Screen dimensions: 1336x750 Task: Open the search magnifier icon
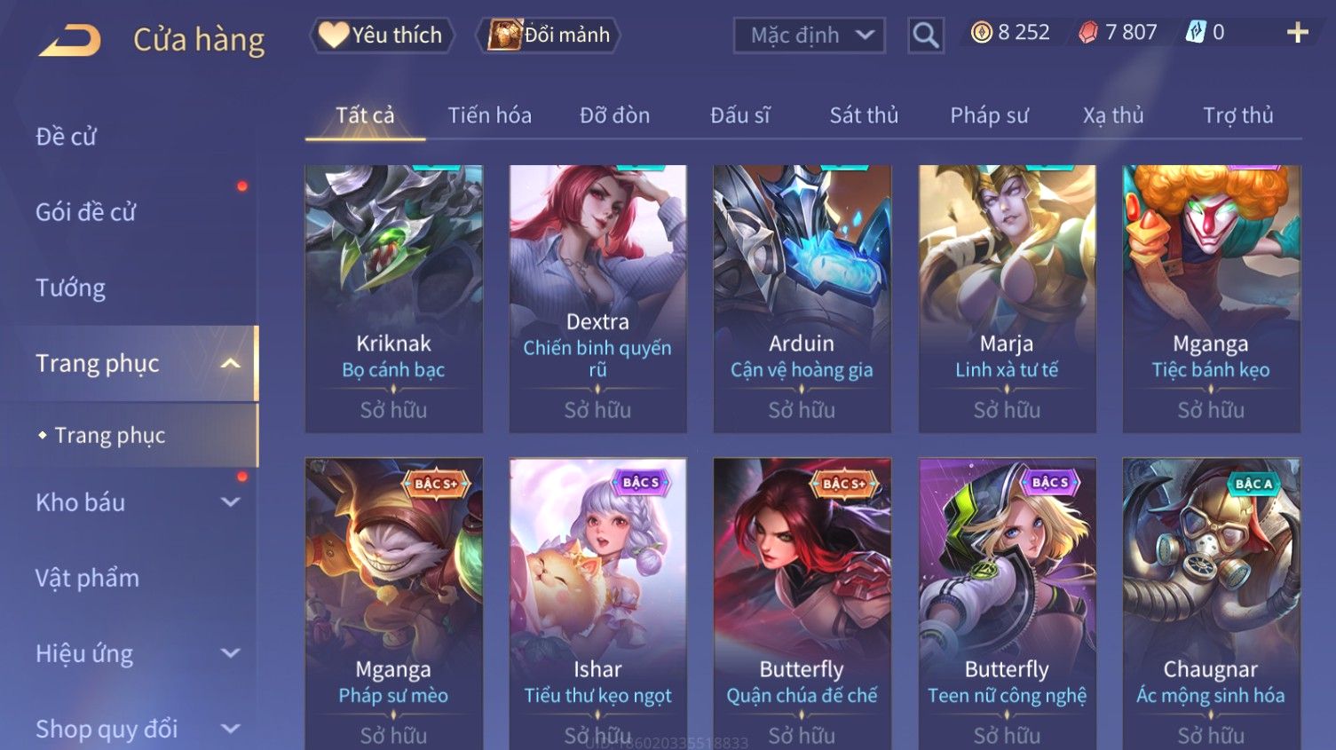pos(925,36)
